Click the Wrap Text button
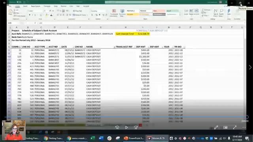 click(x=77, y=11)
